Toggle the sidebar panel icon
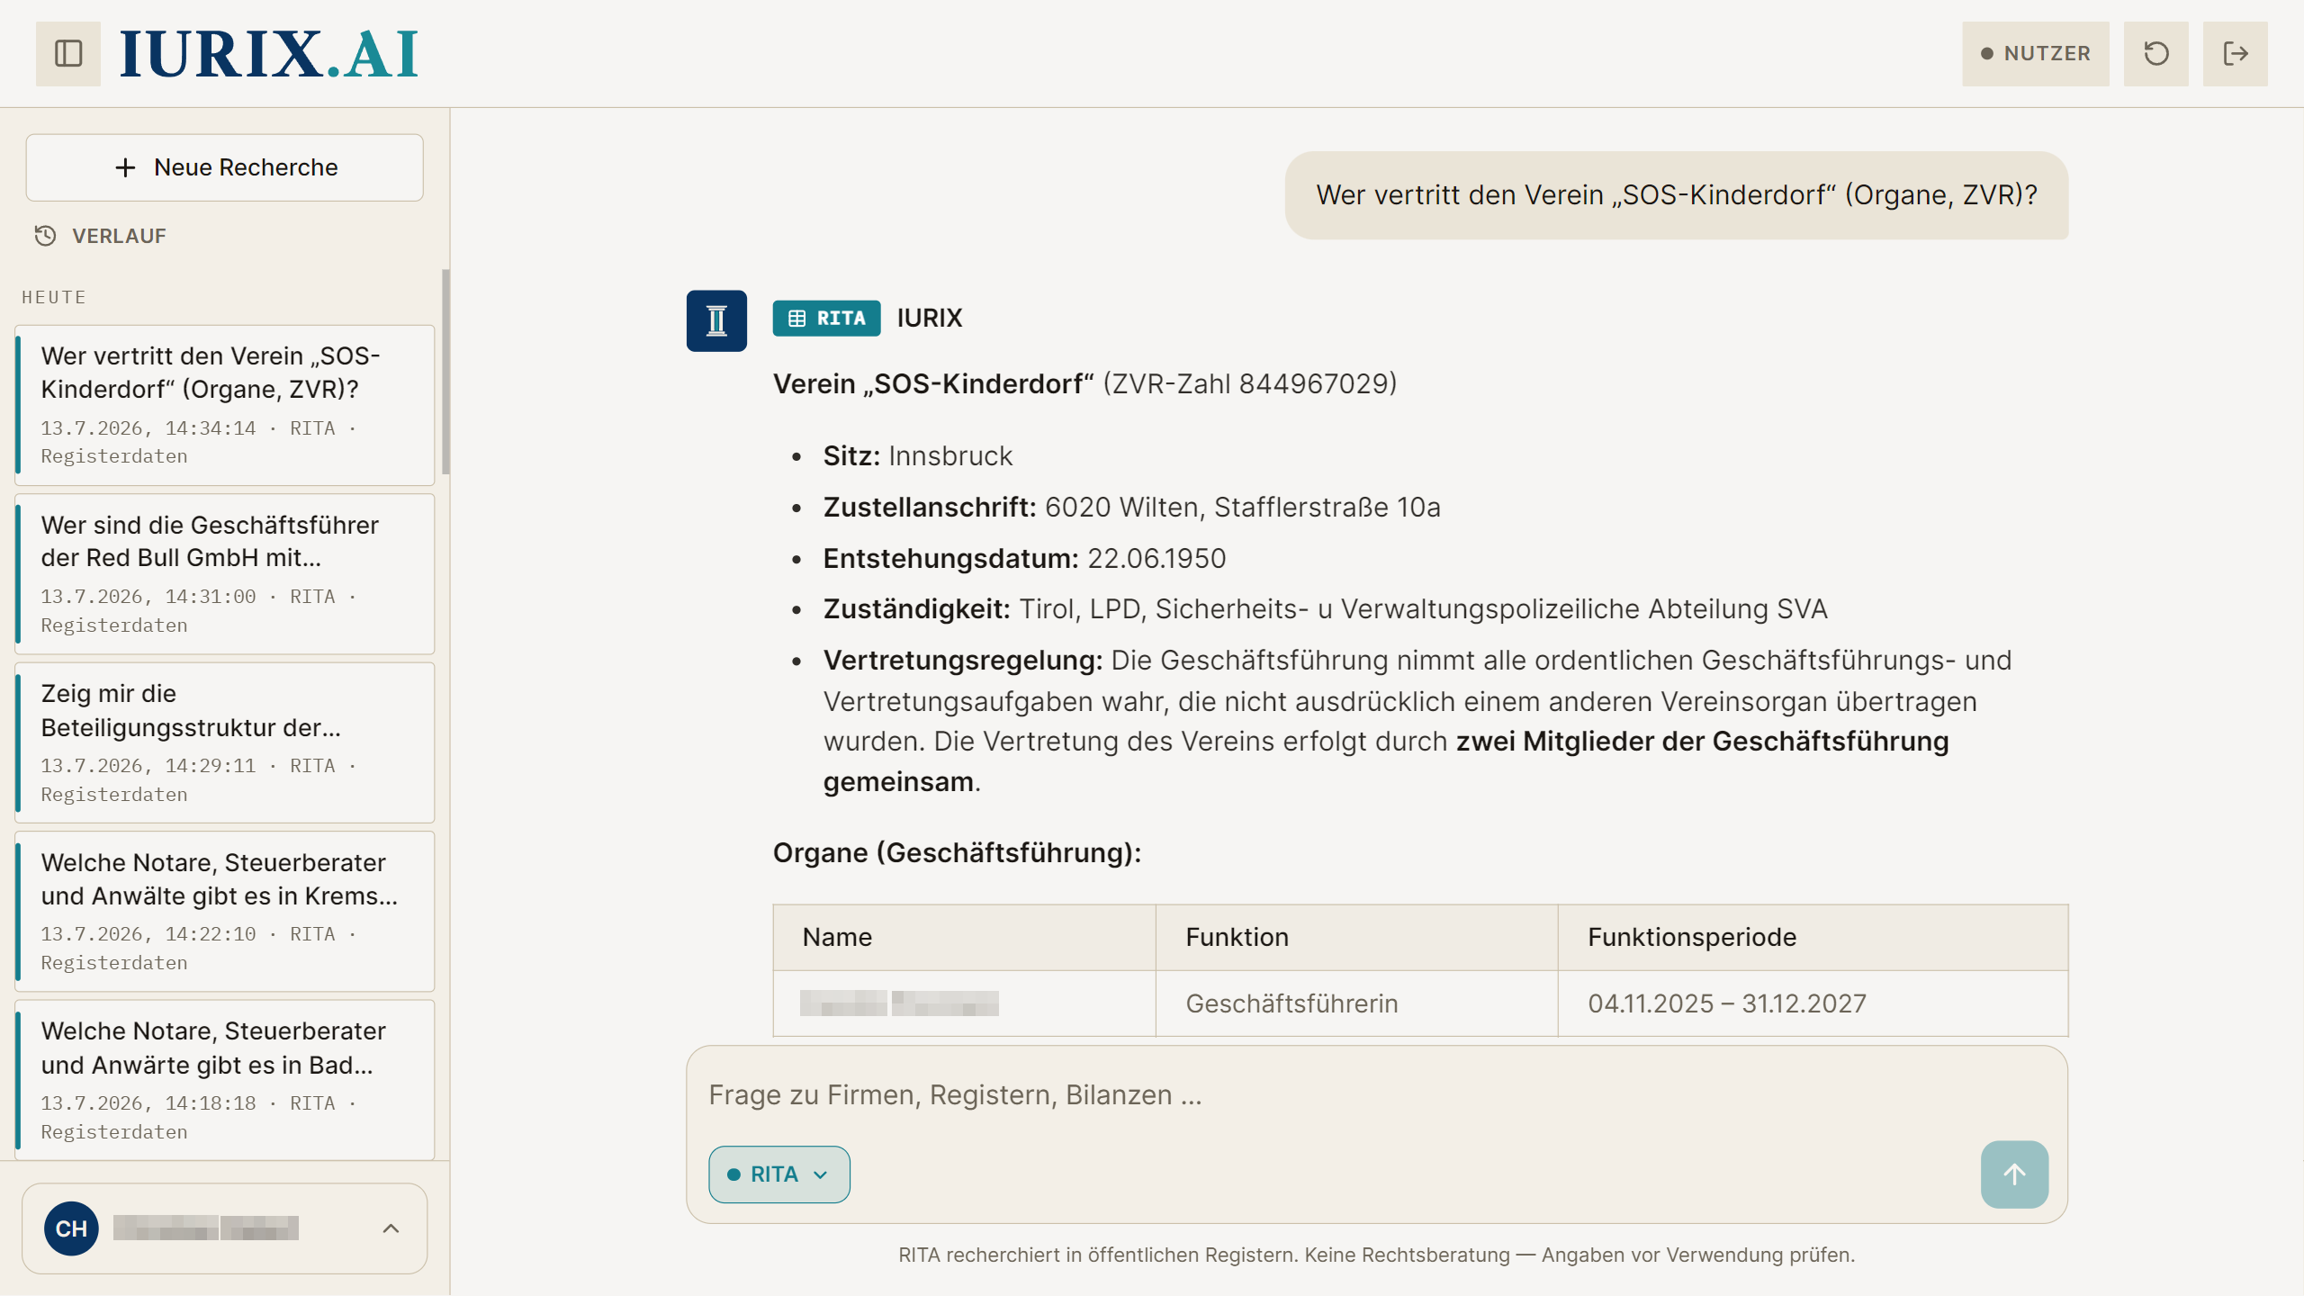This screenshot has height=1296, width=2304. click(68, 53)
